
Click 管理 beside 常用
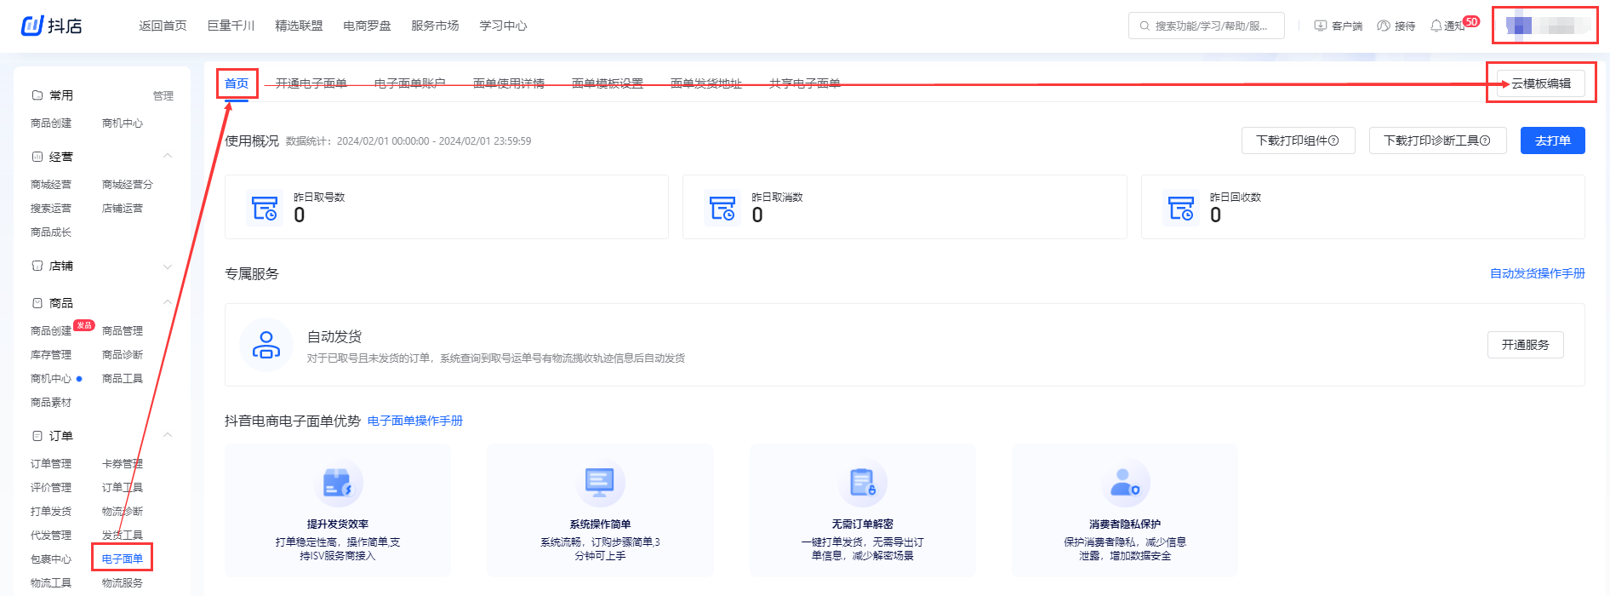(163, 96)
